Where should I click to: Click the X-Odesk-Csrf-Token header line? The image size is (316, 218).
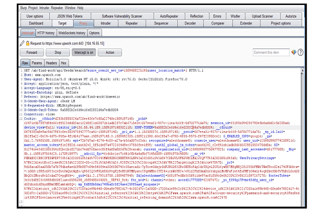(71, 110)
